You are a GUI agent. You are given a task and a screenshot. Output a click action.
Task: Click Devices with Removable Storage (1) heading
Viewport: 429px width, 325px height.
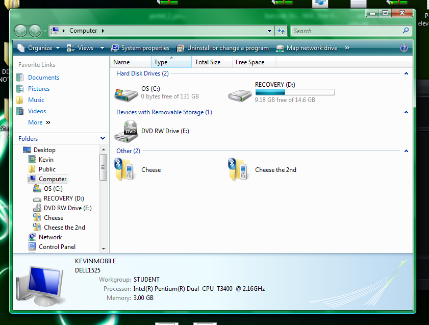click(164, 112)
